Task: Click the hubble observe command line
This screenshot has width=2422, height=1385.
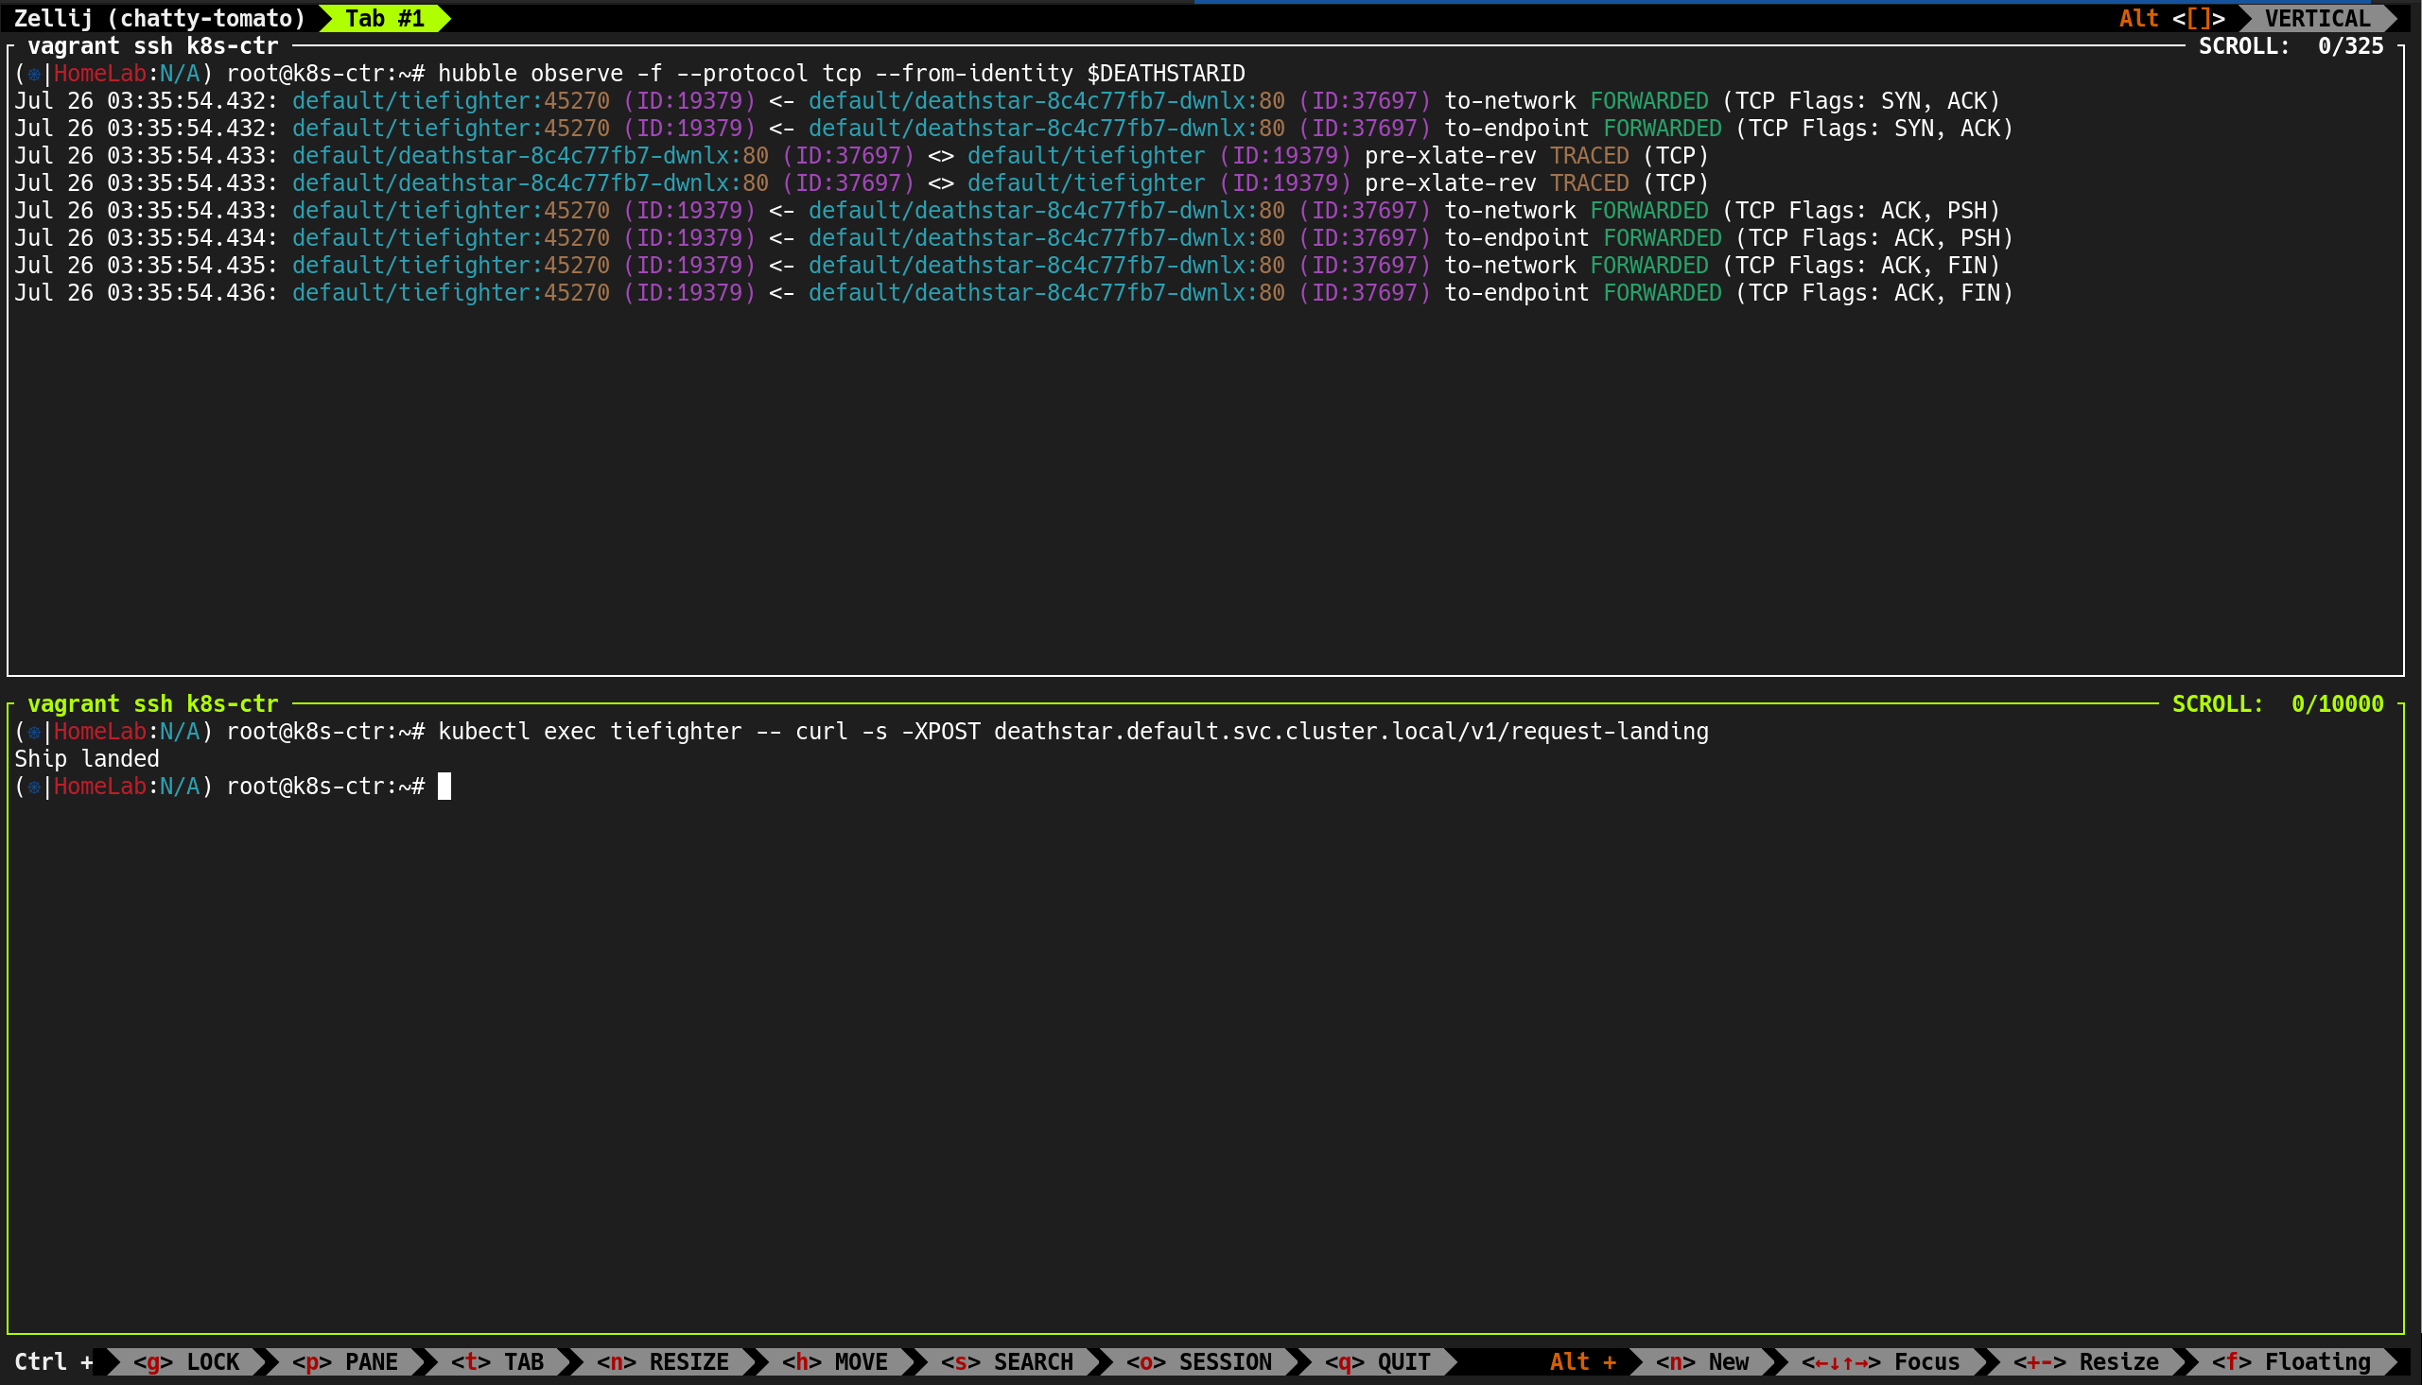Action: tap(630, 73)
